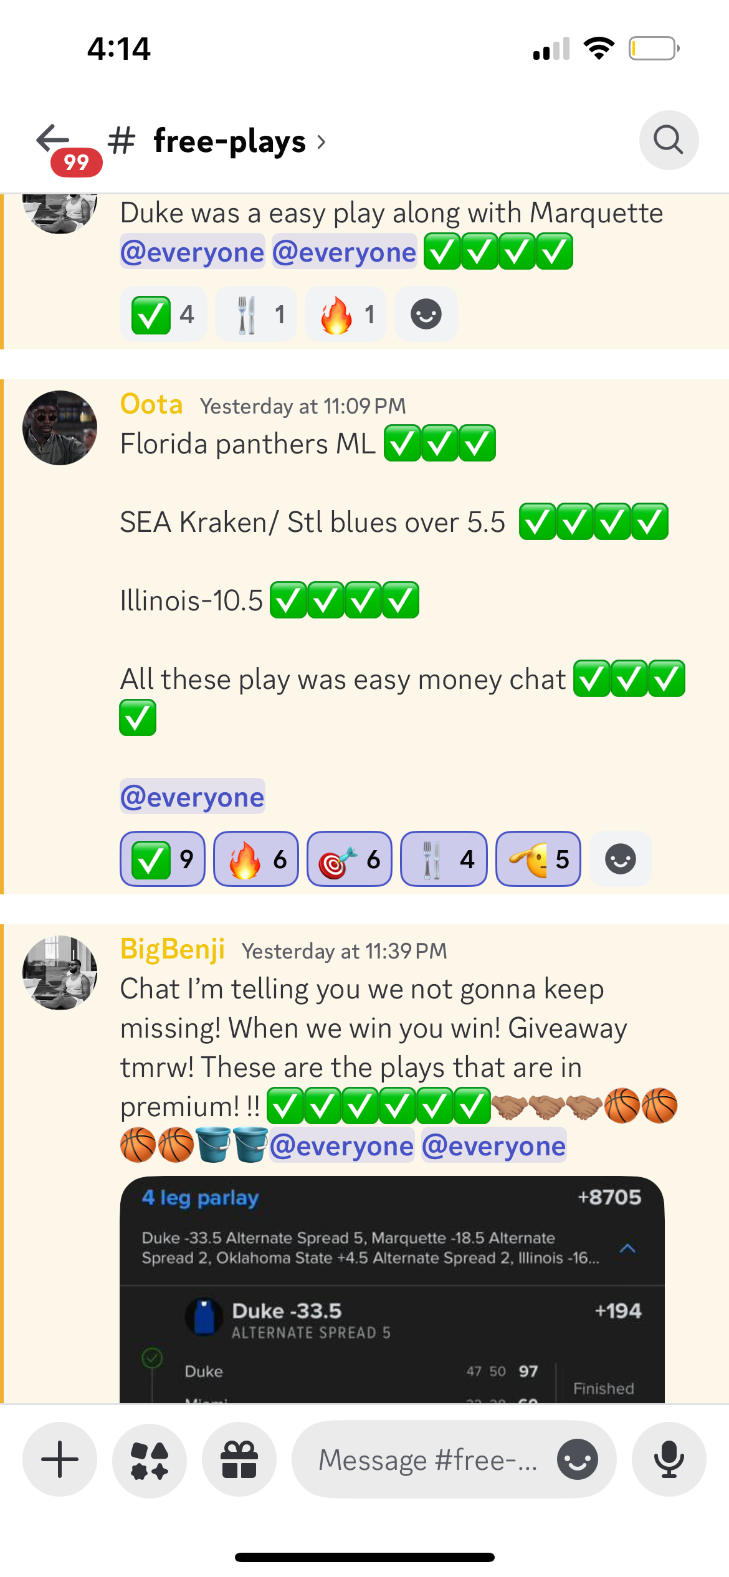Screen dimensions: 729x1577
Task: Open the plus attachment button
Action: [60, 1459]
